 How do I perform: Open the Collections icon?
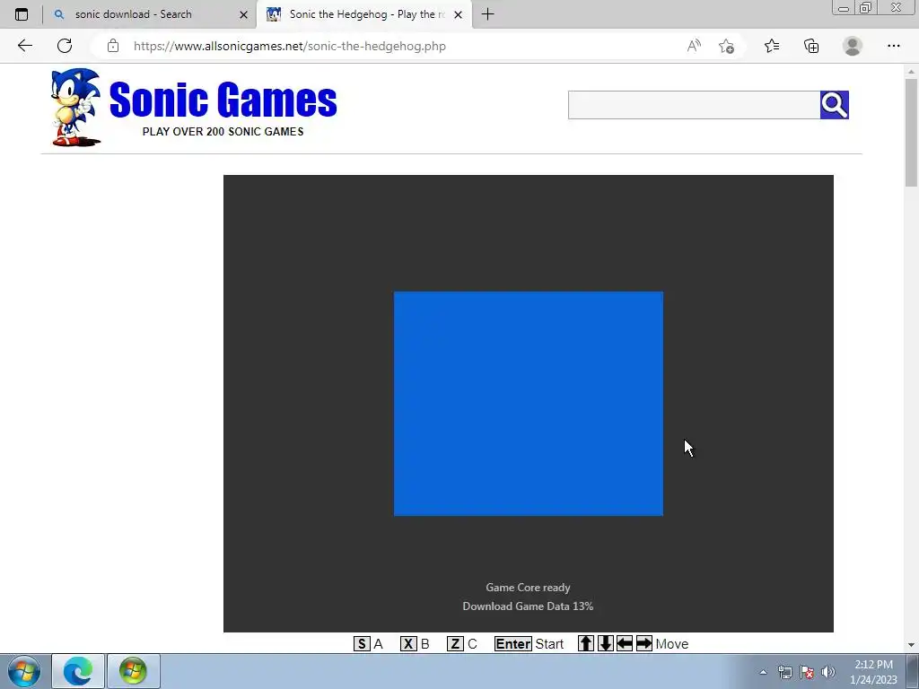(x=811, y=46)
